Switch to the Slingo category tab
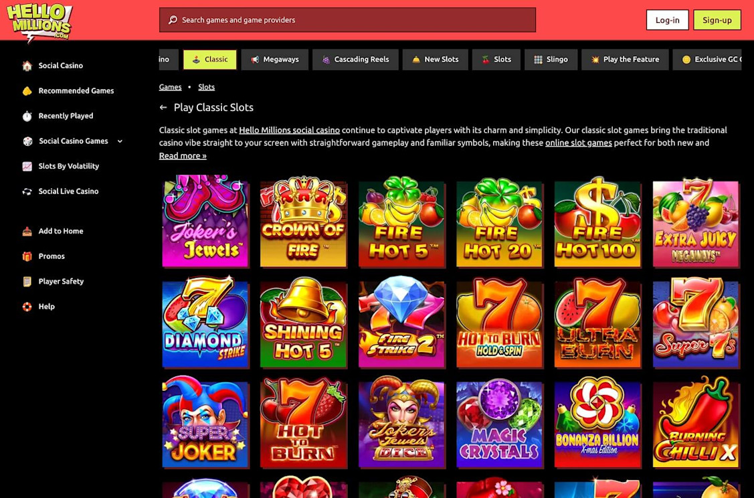Image resolution: width=754 pixels, height=498 pixels. point(551,60)
